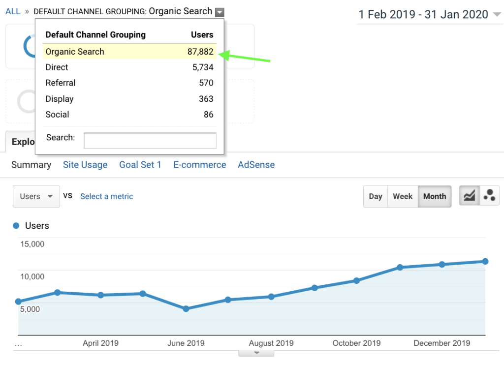
Task: Click the blue Users legend dot
Action: [x=16, y=226]
